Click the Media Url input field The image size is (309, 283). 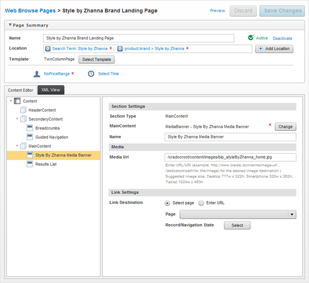230,157
